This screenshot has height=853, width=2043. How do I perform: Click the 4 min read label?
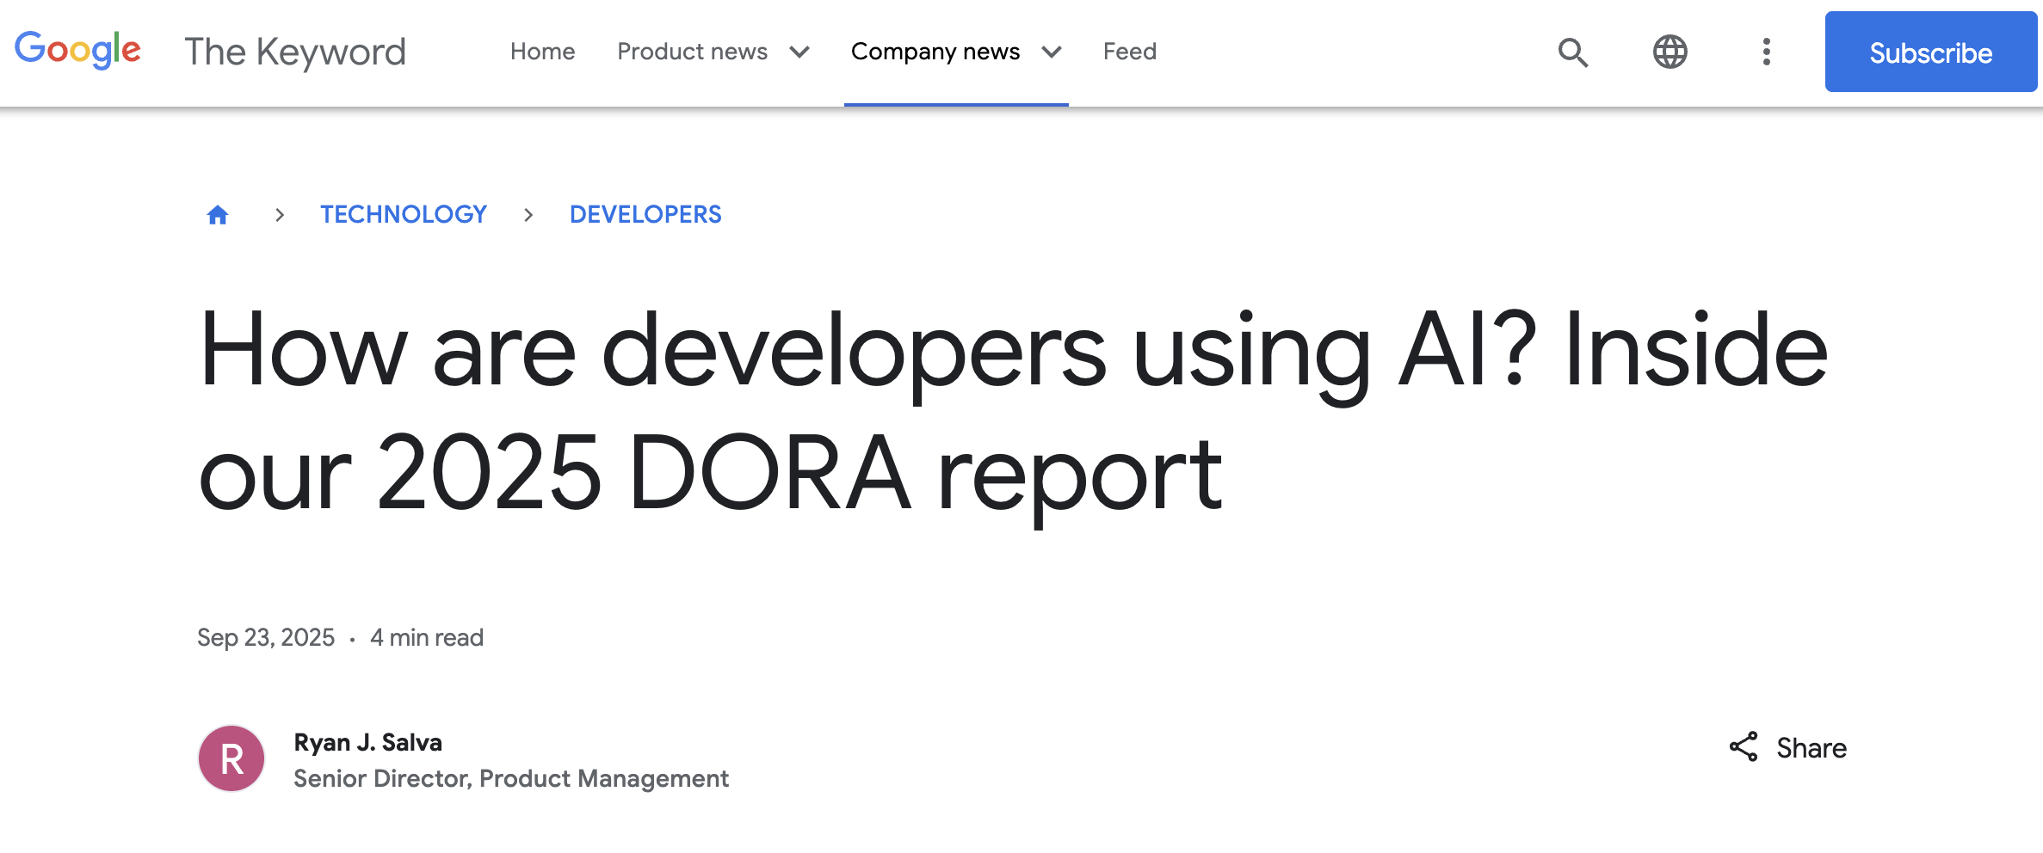(x=427, y=637)
